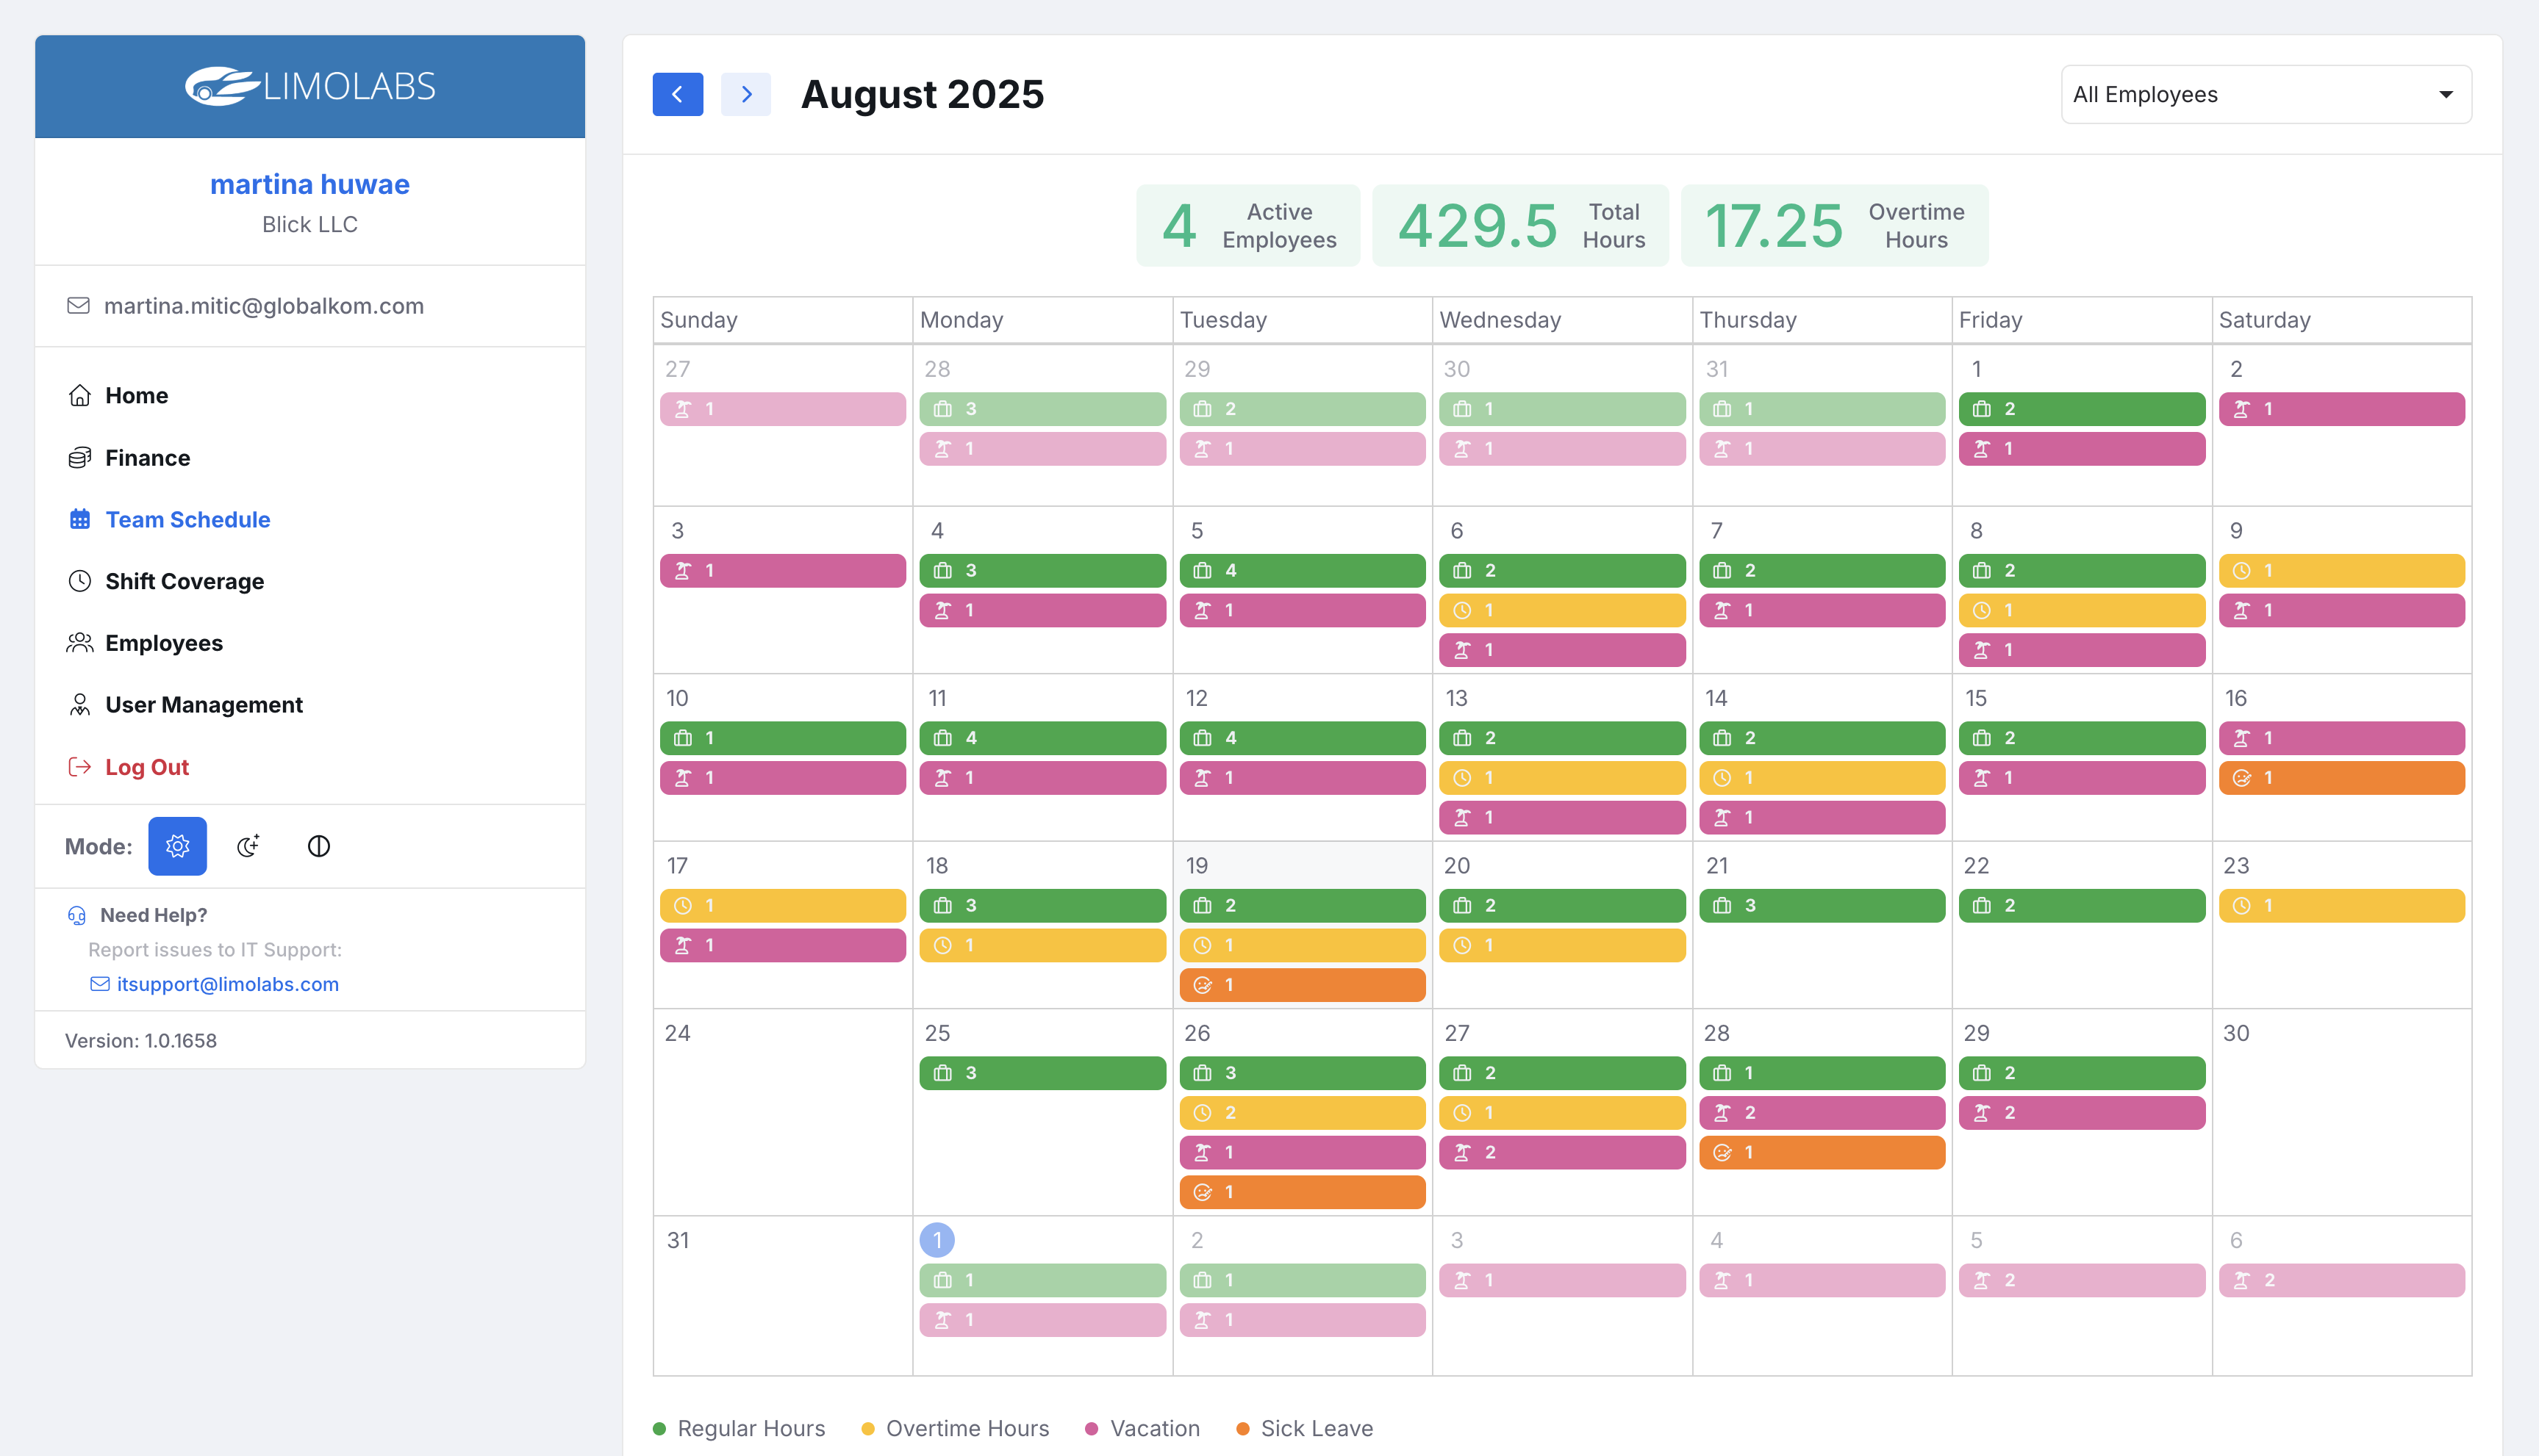Log out of the application
This screenshot has height=1456, width=2539.
(146, 767)
